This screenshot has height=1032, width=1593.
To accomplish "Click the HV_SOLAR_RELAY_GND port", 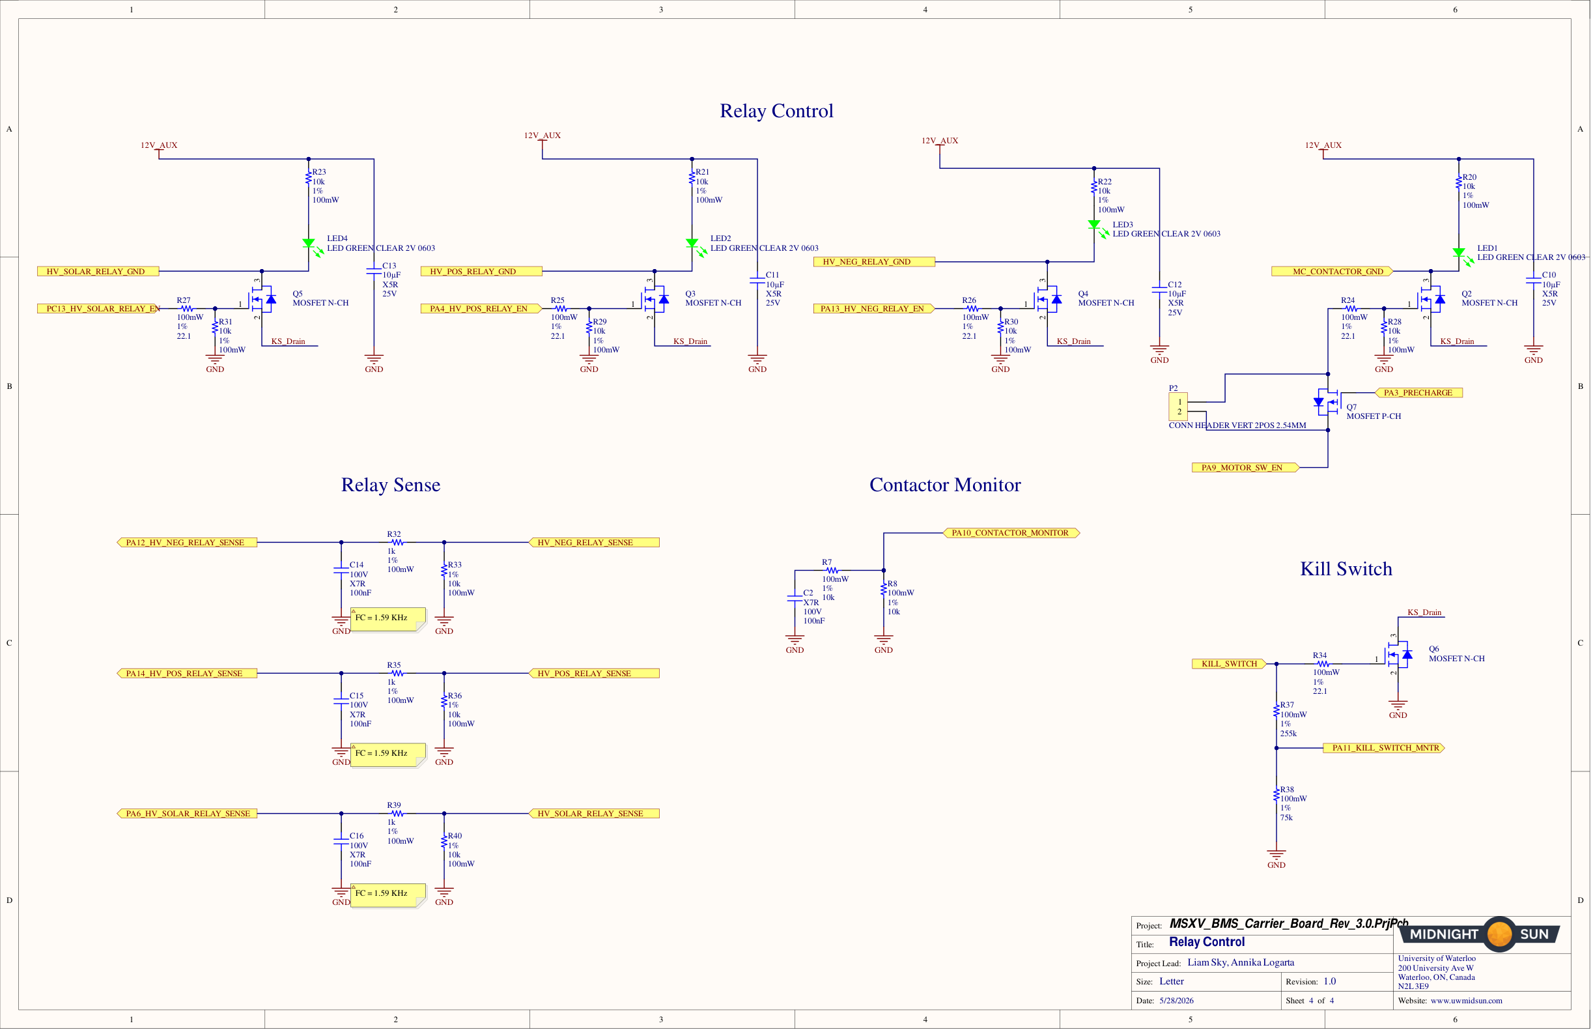I will 98,271.
